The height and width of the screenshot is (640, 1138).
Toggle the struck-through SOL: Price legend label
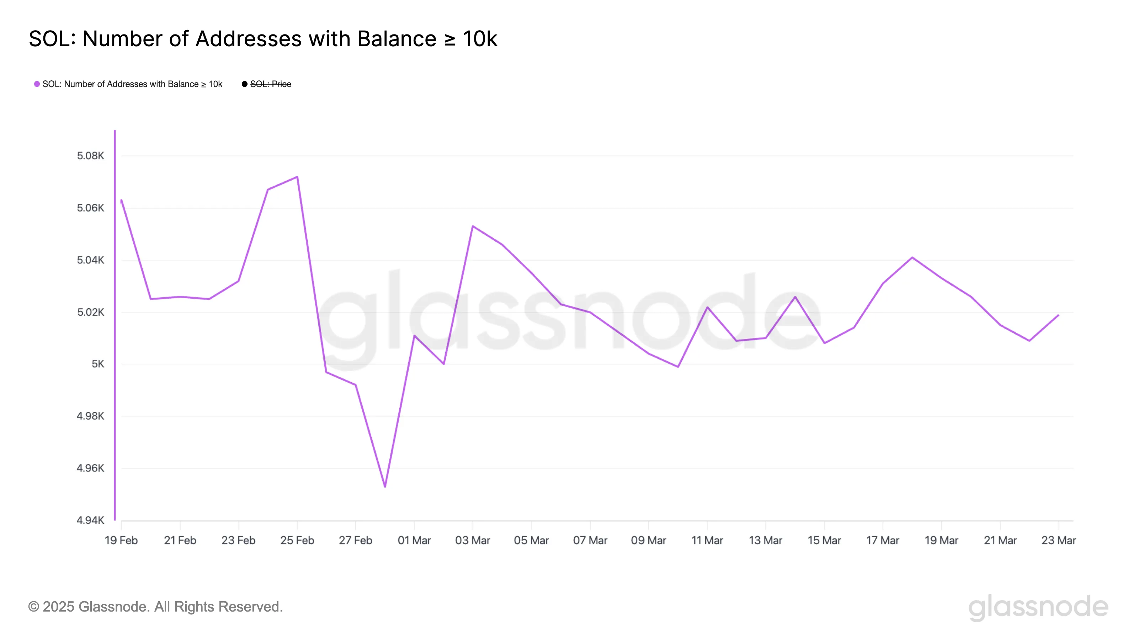tap(270, 84)
